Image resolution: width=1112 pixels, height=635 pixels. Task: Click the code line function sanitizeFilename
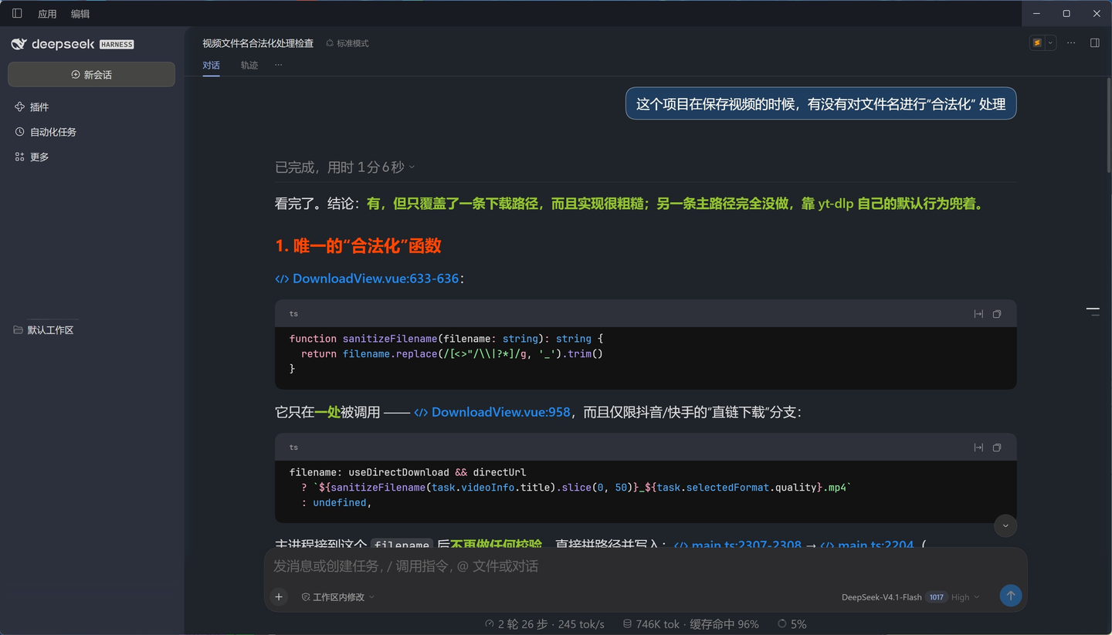point(446,339)
